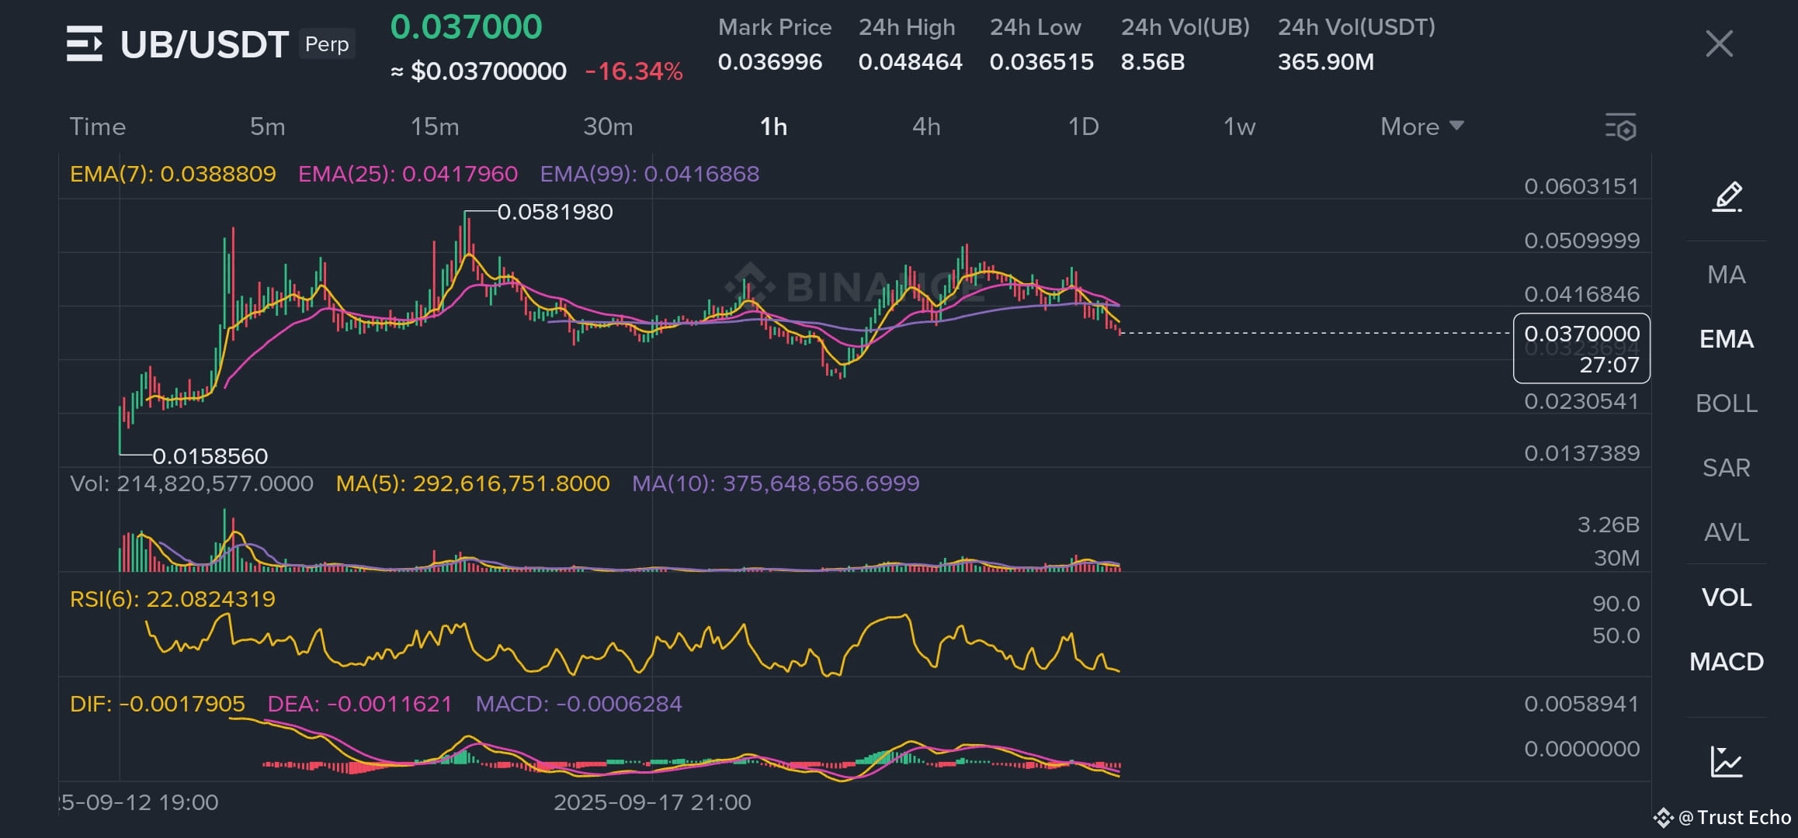Click the DEA legend value

click(x=359, y=705)
